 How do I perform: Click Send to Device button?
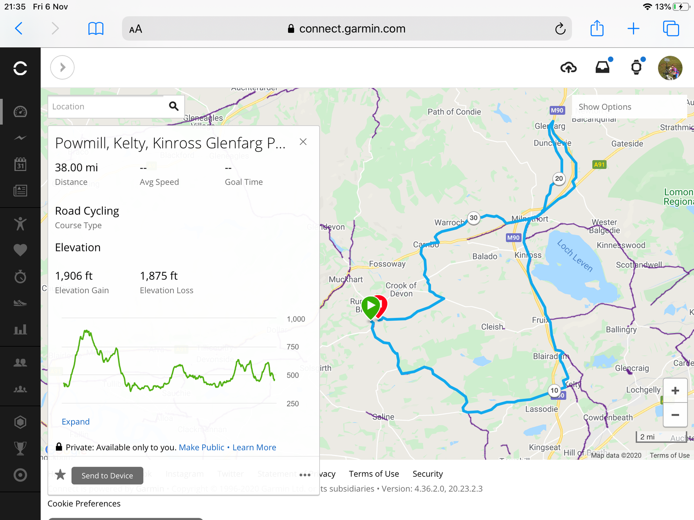coord(107,475)
